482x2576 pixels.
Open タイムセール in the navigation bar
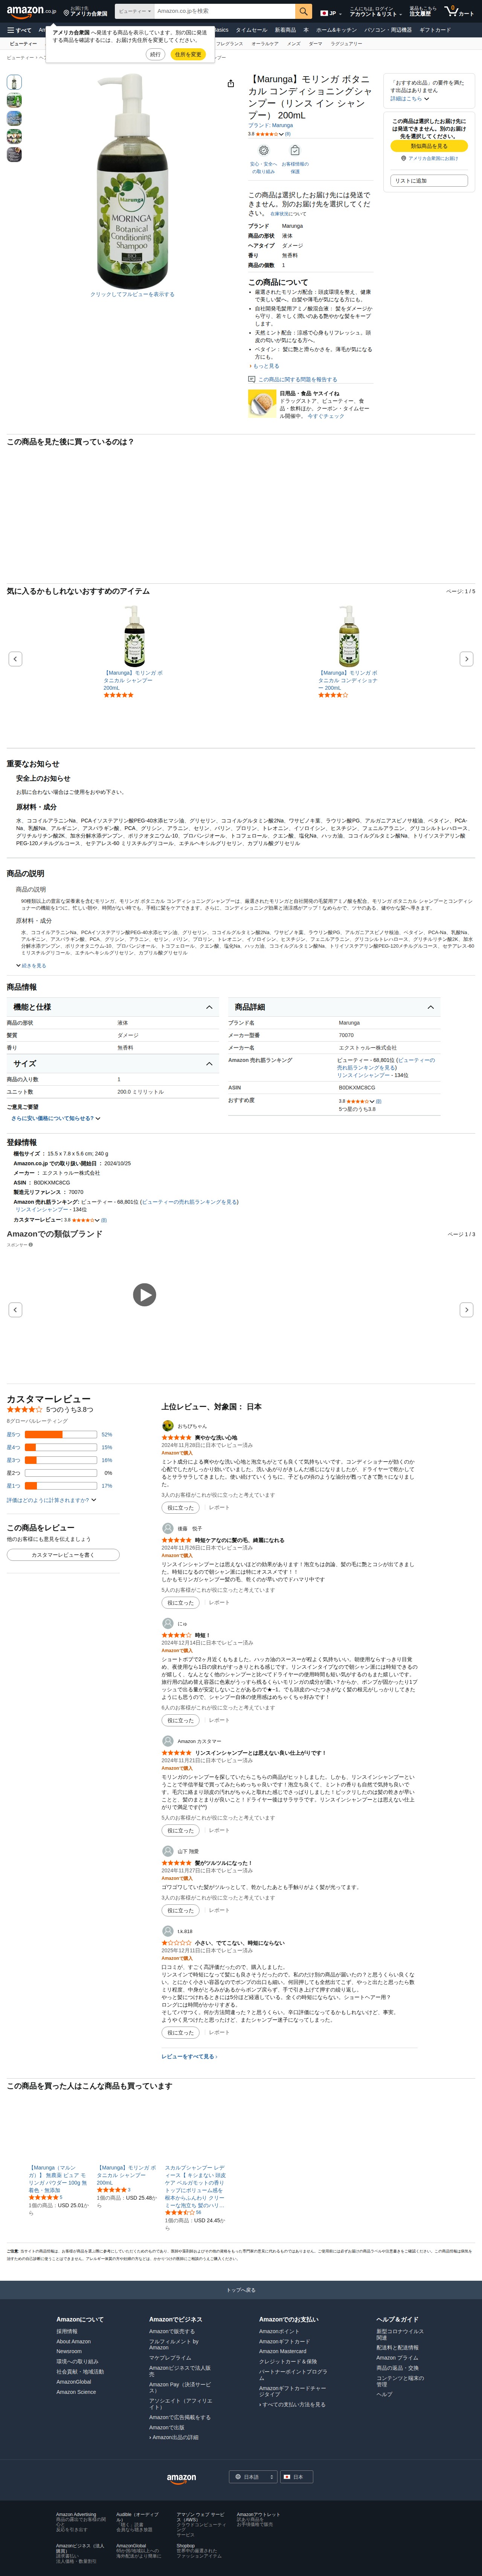252,30
